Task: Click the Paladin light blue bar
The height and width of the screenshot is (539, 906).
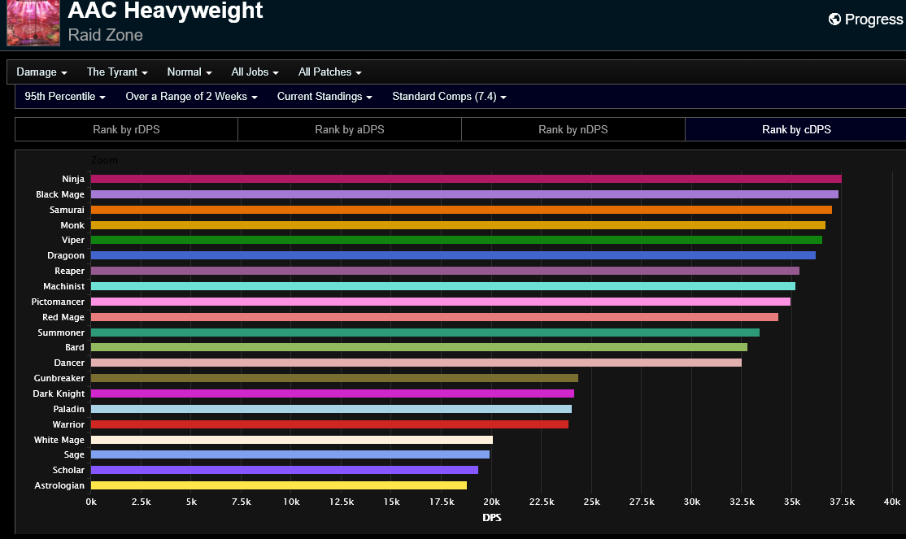Action: [x=331, y=409]
